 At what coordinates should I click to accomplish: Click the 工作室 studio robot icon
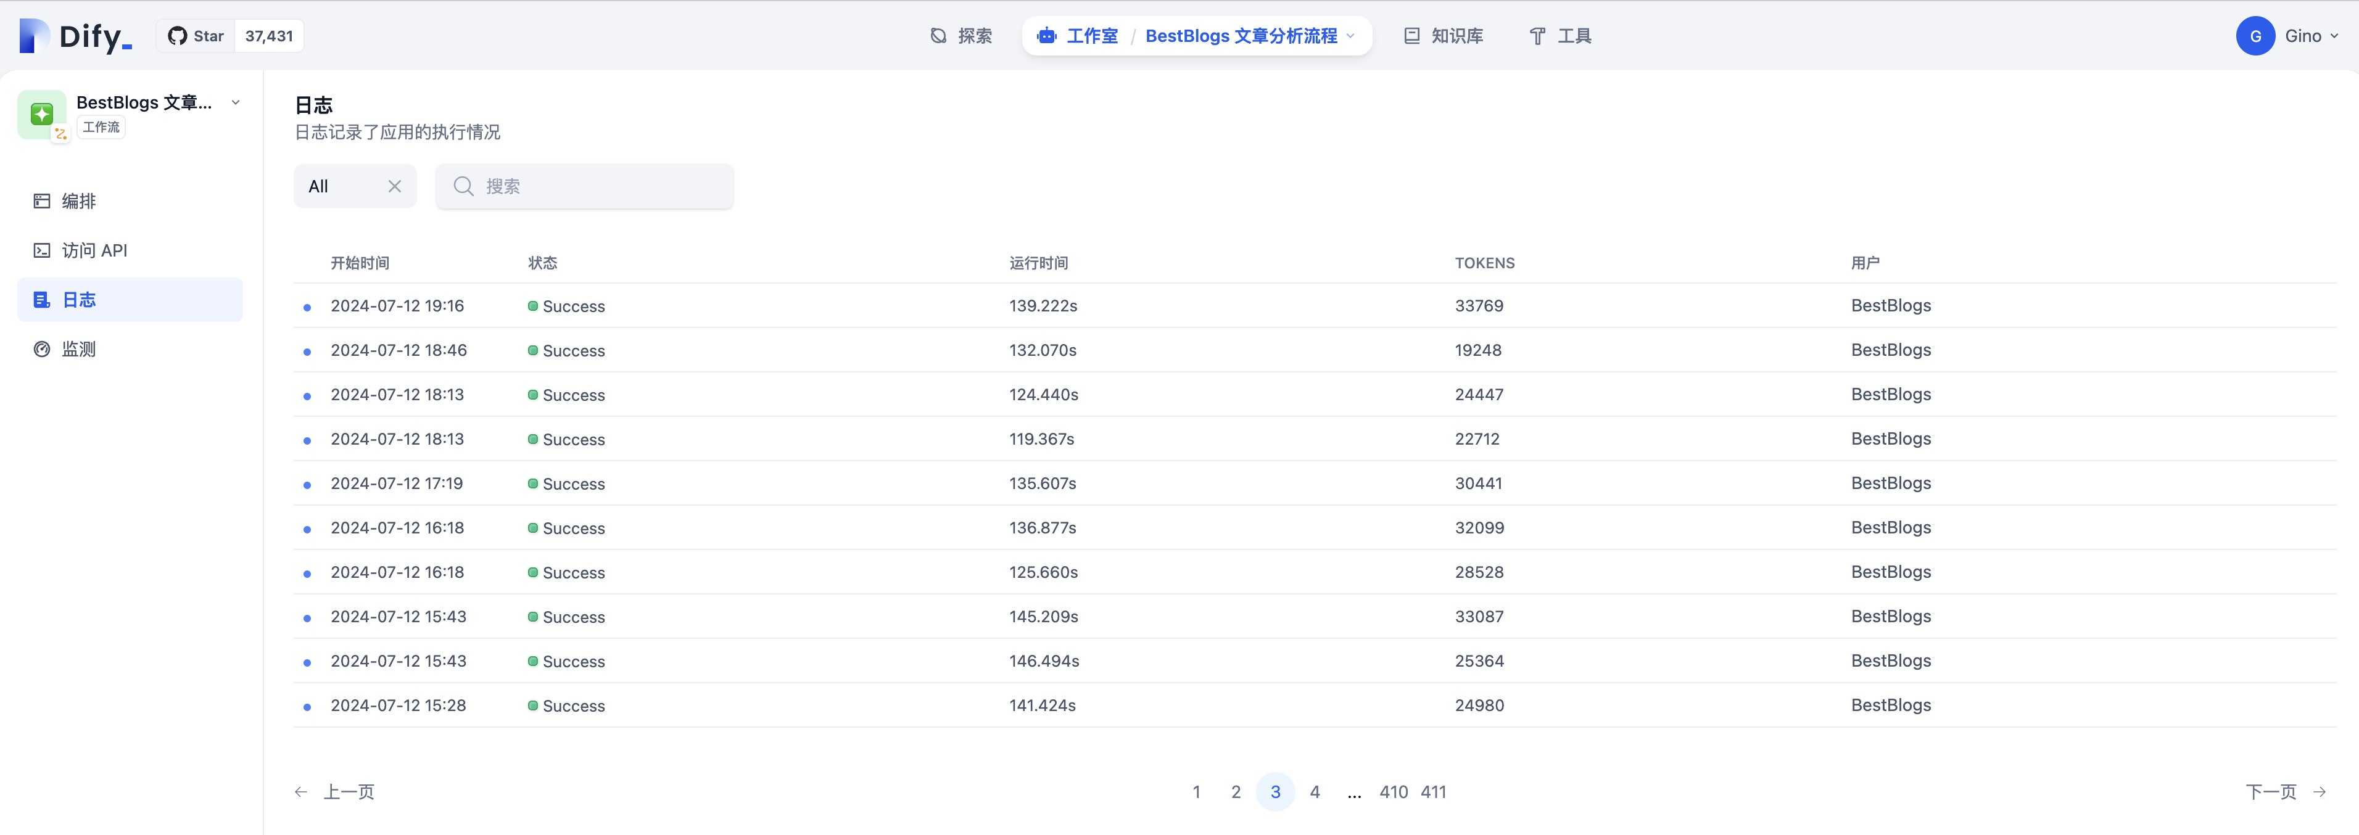tap(1047, 36)
